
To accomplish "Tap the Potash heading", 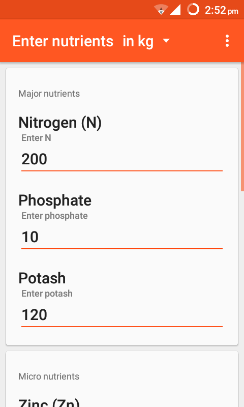I will coord(42,278).
